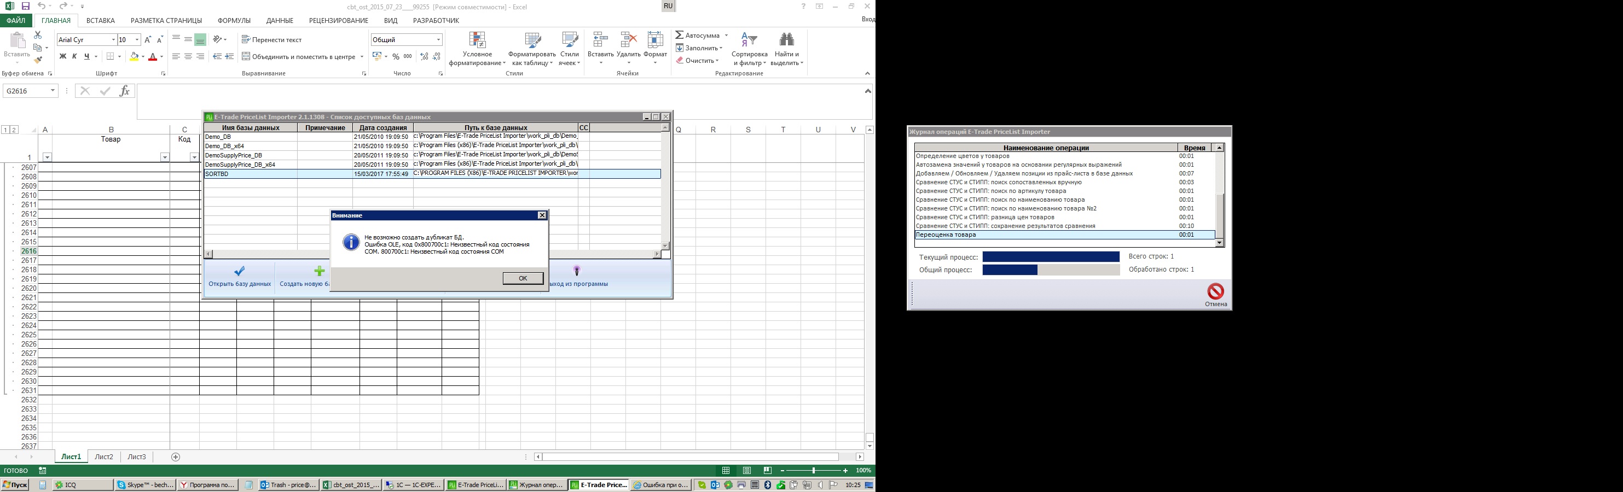
Task: Switch to the ФОРМУЛЫ ribbon tab
Action: coord(234,21)
